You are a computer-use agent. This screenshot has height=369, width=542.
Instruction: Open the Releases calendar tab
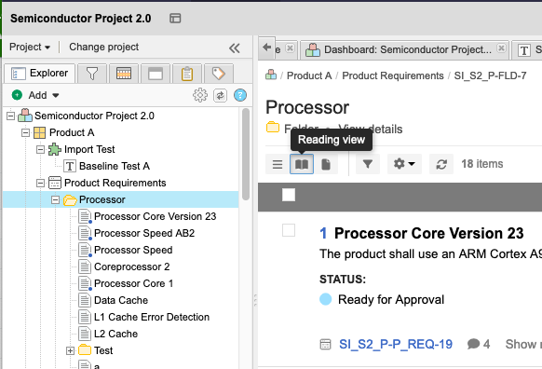point(124,74)
